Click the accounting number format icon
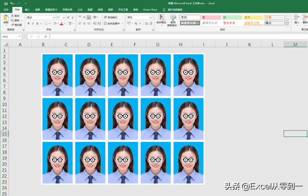This screenshot has height=196, width=308. [x=129, y=23]
